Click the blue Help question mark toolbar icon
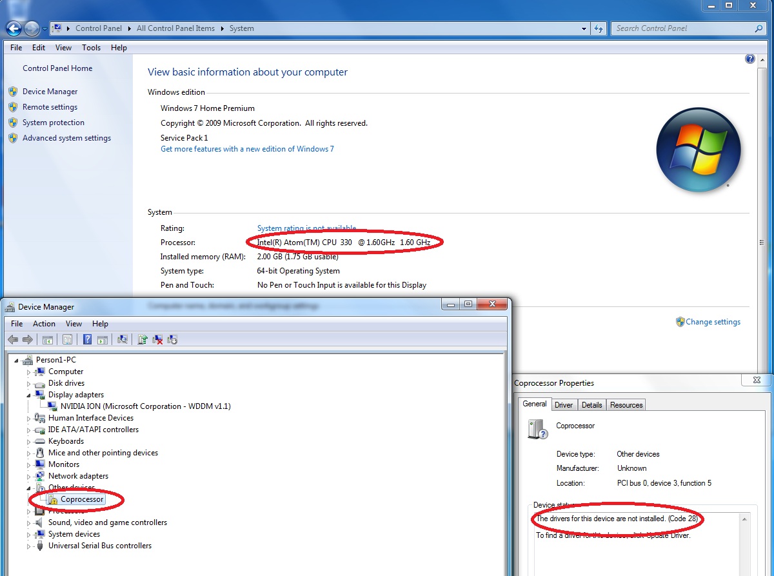This screenshot has height=576, width=774. [87, 339]
